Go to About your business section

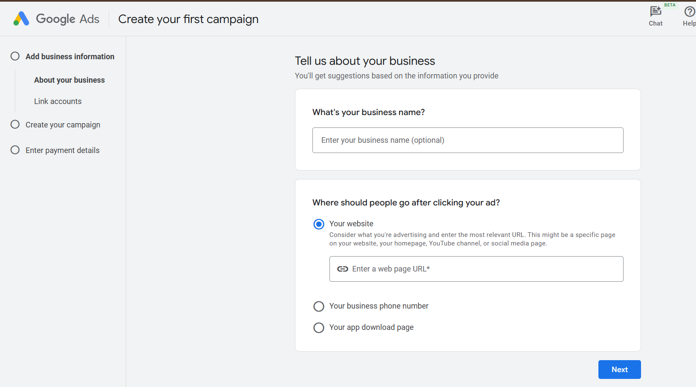click(69, 80)
